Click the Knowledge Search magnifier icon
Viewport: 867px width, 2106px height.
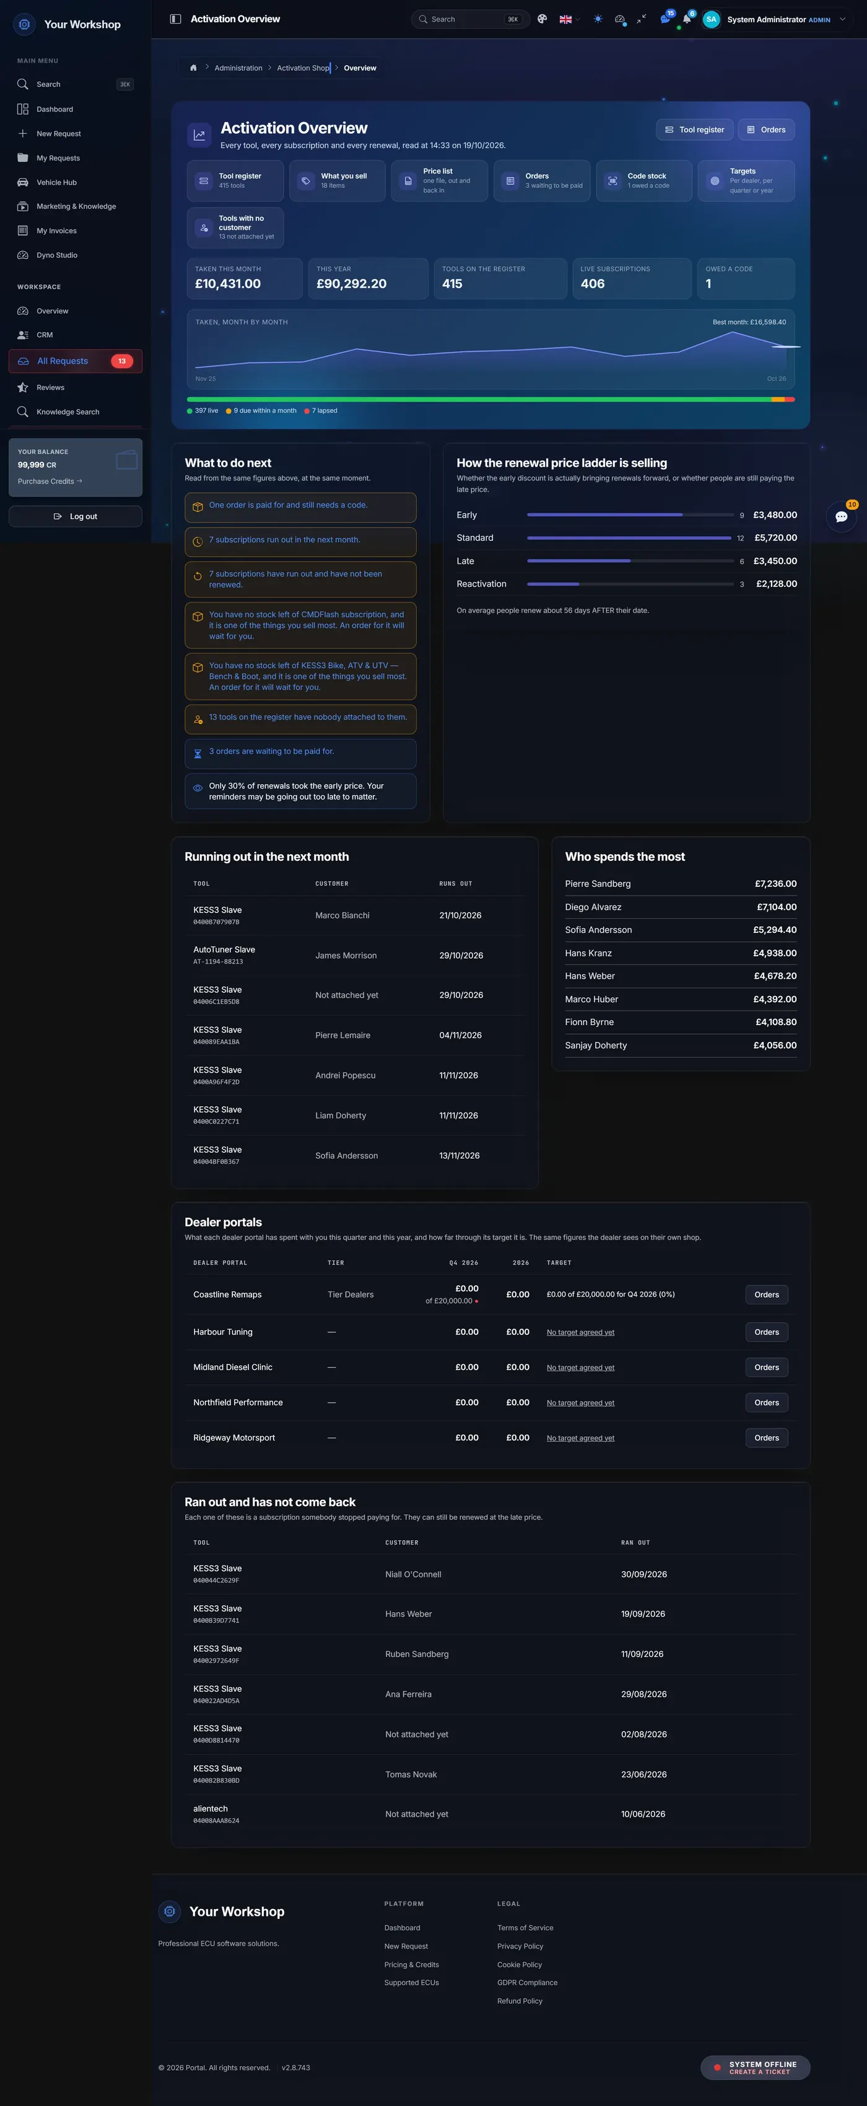(23, 412)
